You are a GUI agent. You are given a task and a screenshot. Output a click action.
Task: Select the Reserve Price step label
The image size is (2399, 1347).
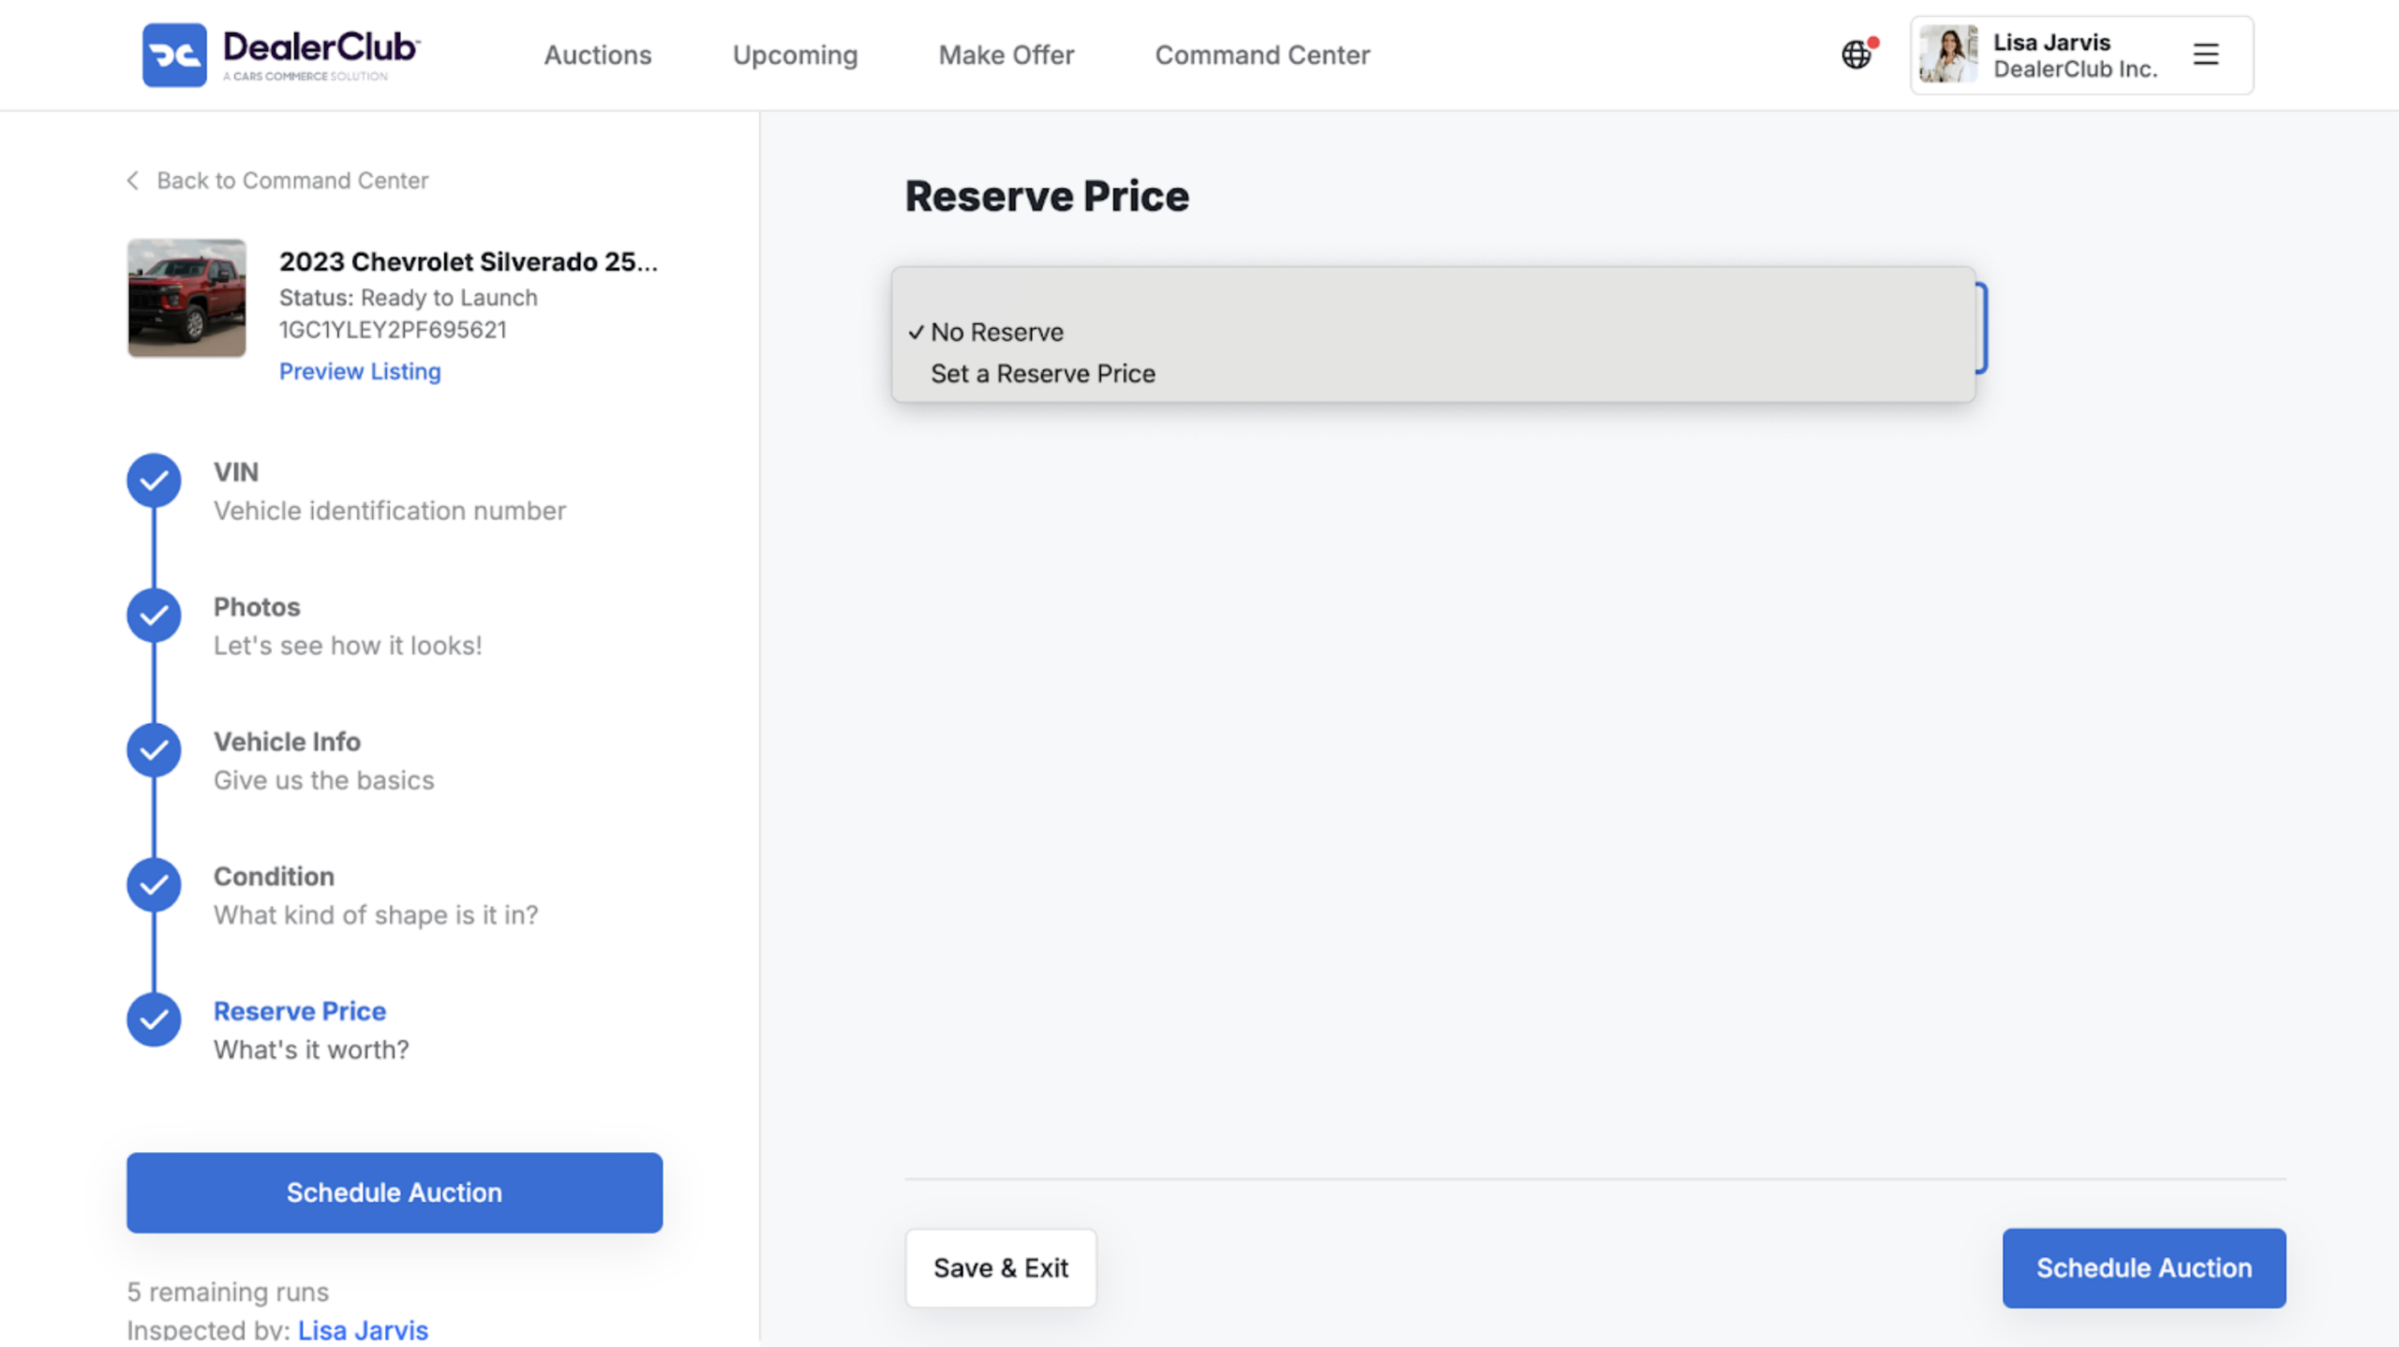coord(300,1012)
